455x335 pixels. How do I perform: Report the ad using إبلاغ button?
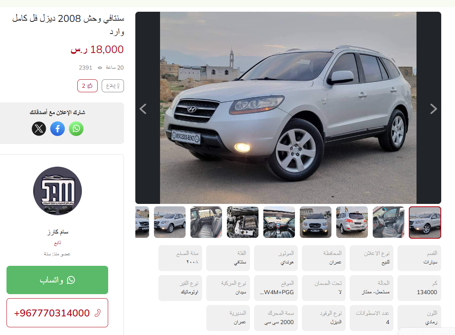[113, 86]
